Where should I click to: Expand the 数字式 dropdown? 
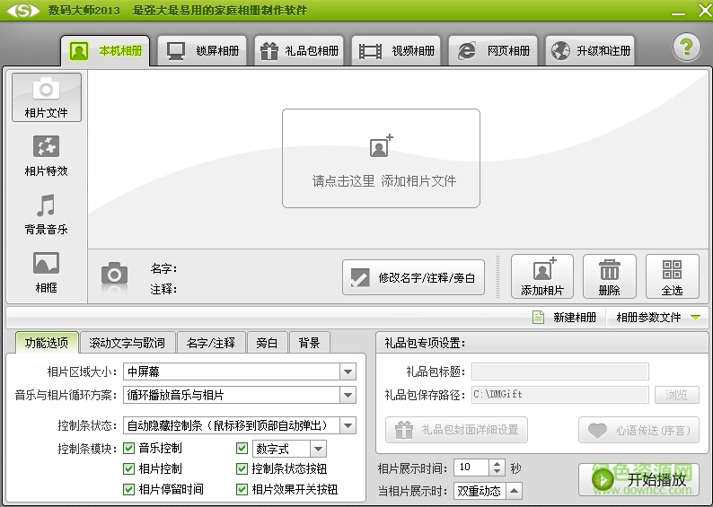click(x=318, y=449)
